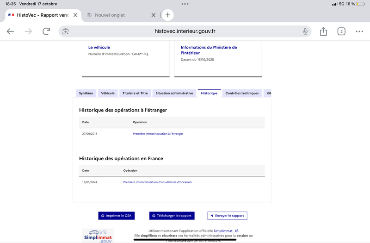Switch to the Synthèse tab
The image size is (370, 243).
[x=86, y=93]
